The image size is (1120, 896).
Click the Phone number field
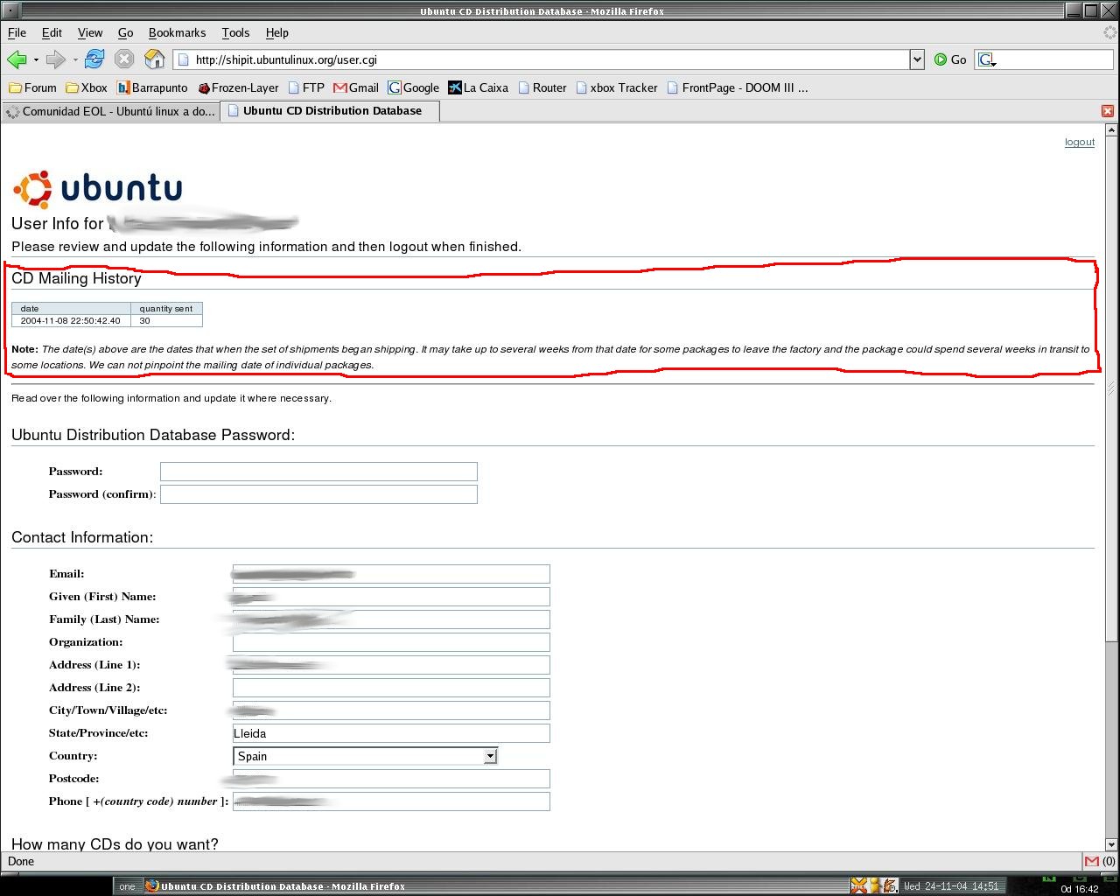391,801
